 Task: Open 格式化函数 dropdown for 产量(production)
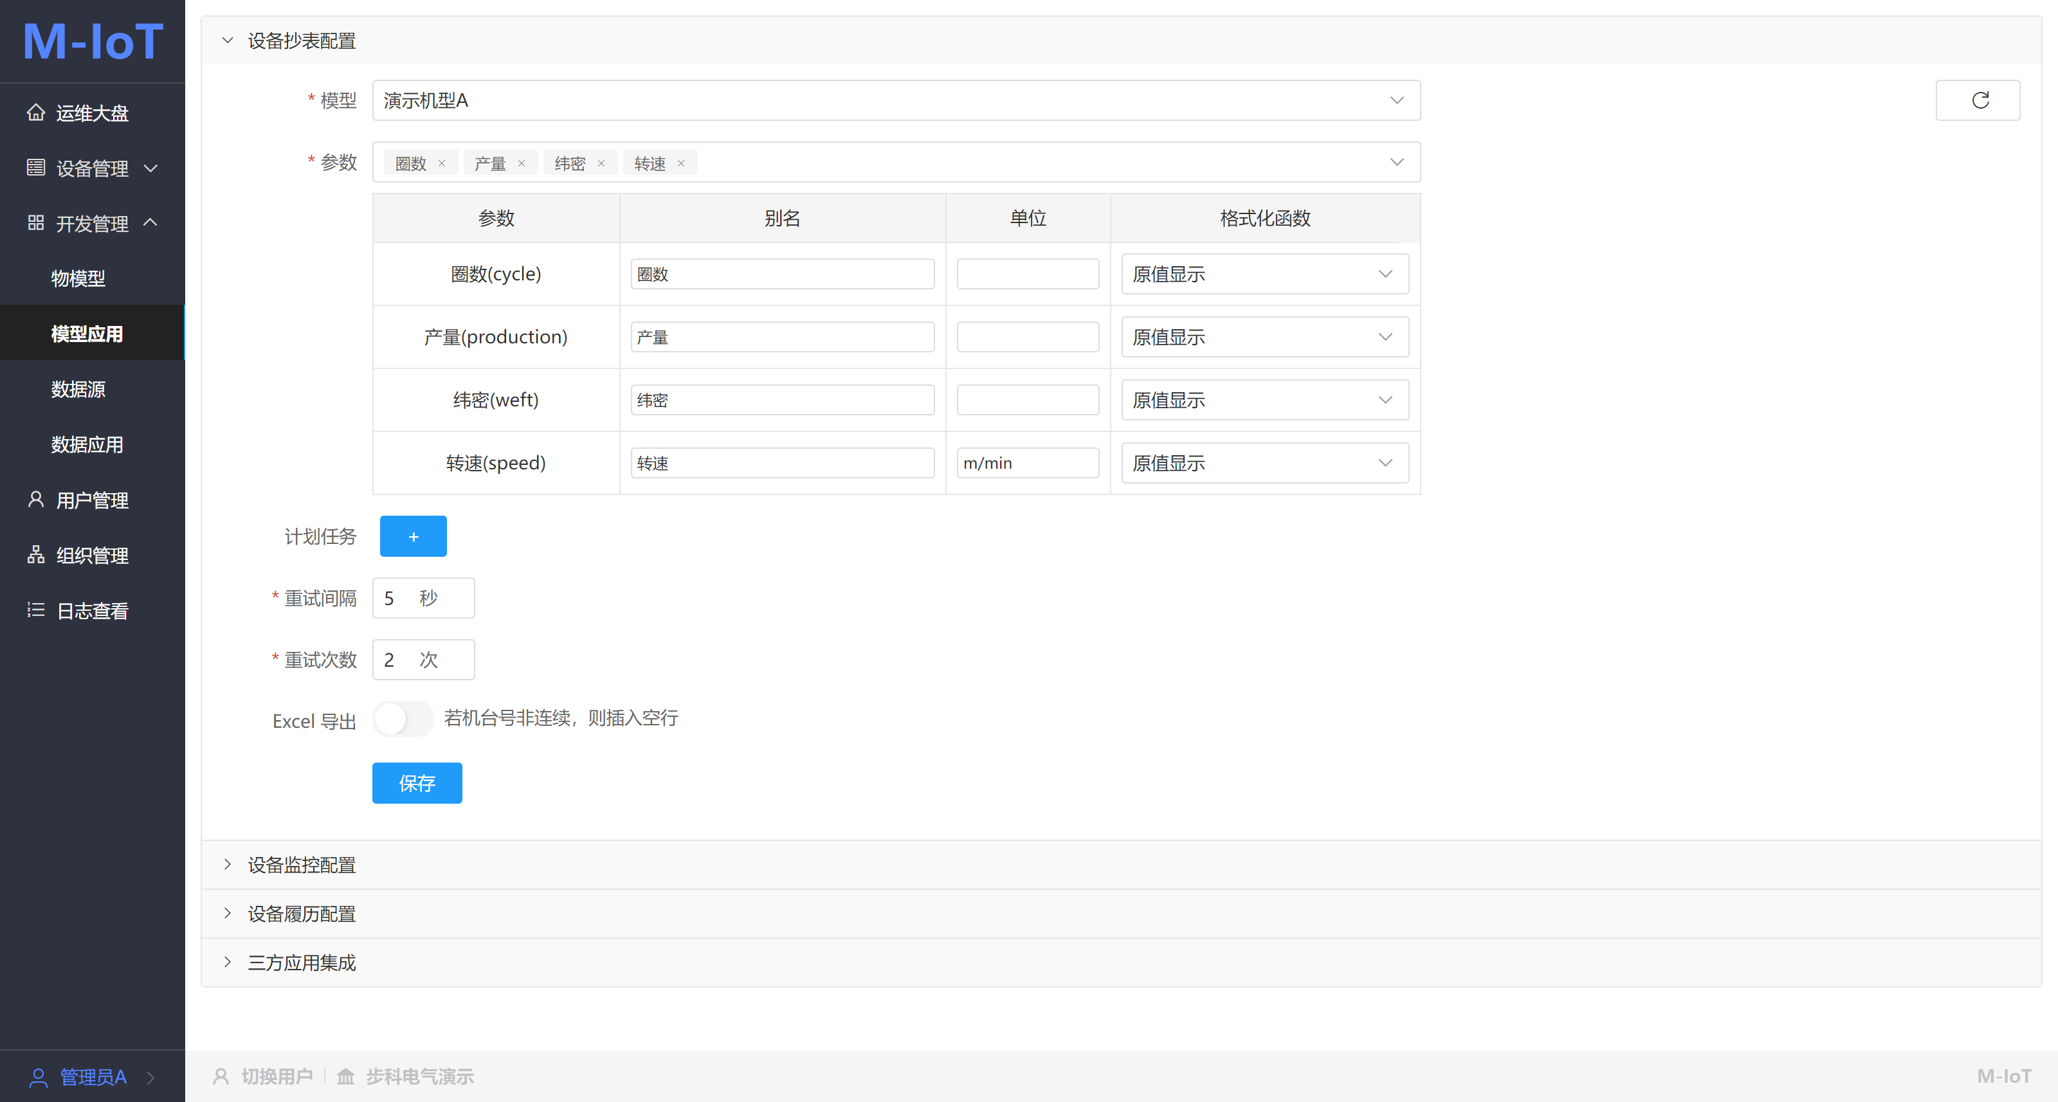pos(1264,337)
